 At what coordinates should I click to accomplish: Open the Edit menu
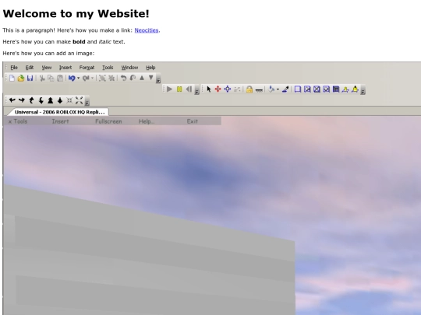coord(30,68)
